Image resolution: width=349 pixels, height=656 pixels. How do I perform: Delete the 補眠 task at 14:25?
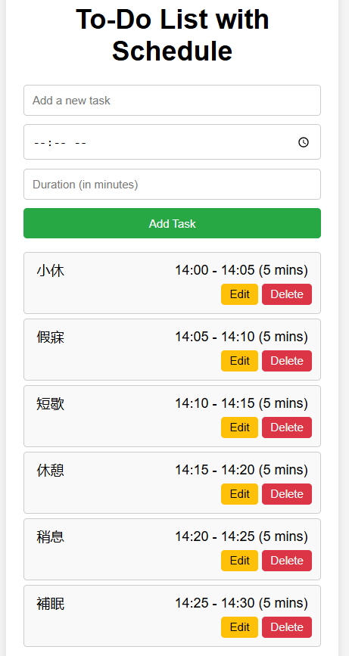coord(287,626)
